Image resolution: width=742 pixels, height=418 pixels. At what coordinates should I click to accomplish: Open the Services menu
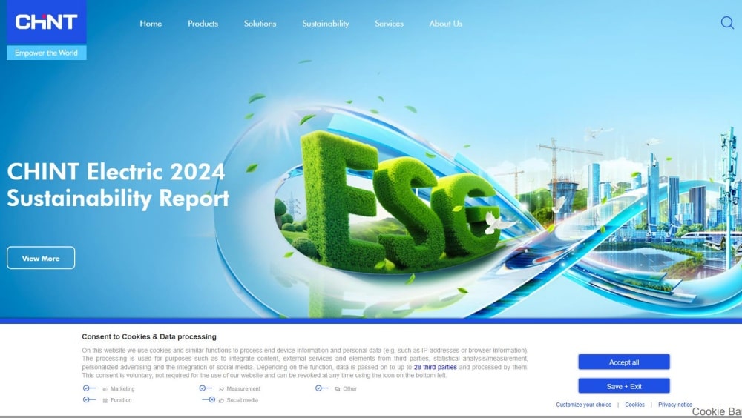(x=389, y=24)
